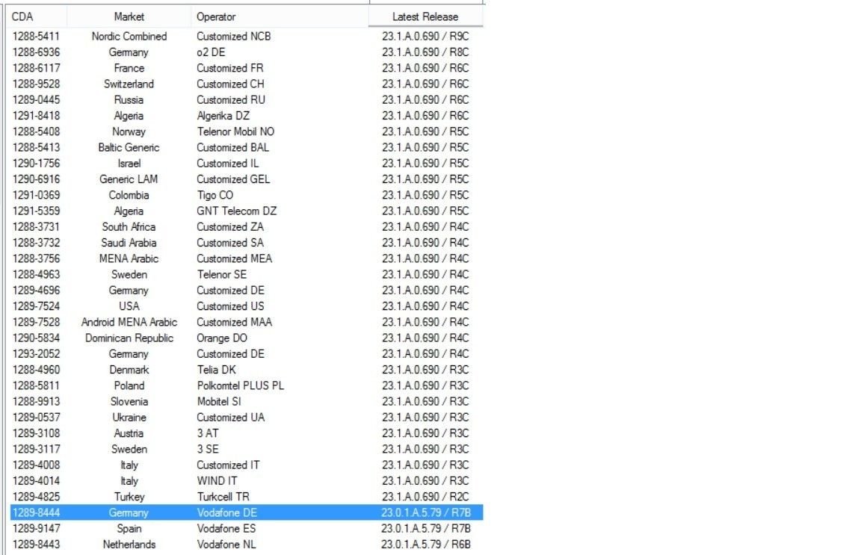Select the Customized RU row
Screen dimensions: 861x555
pyautogui.click(x=247, y=100)
